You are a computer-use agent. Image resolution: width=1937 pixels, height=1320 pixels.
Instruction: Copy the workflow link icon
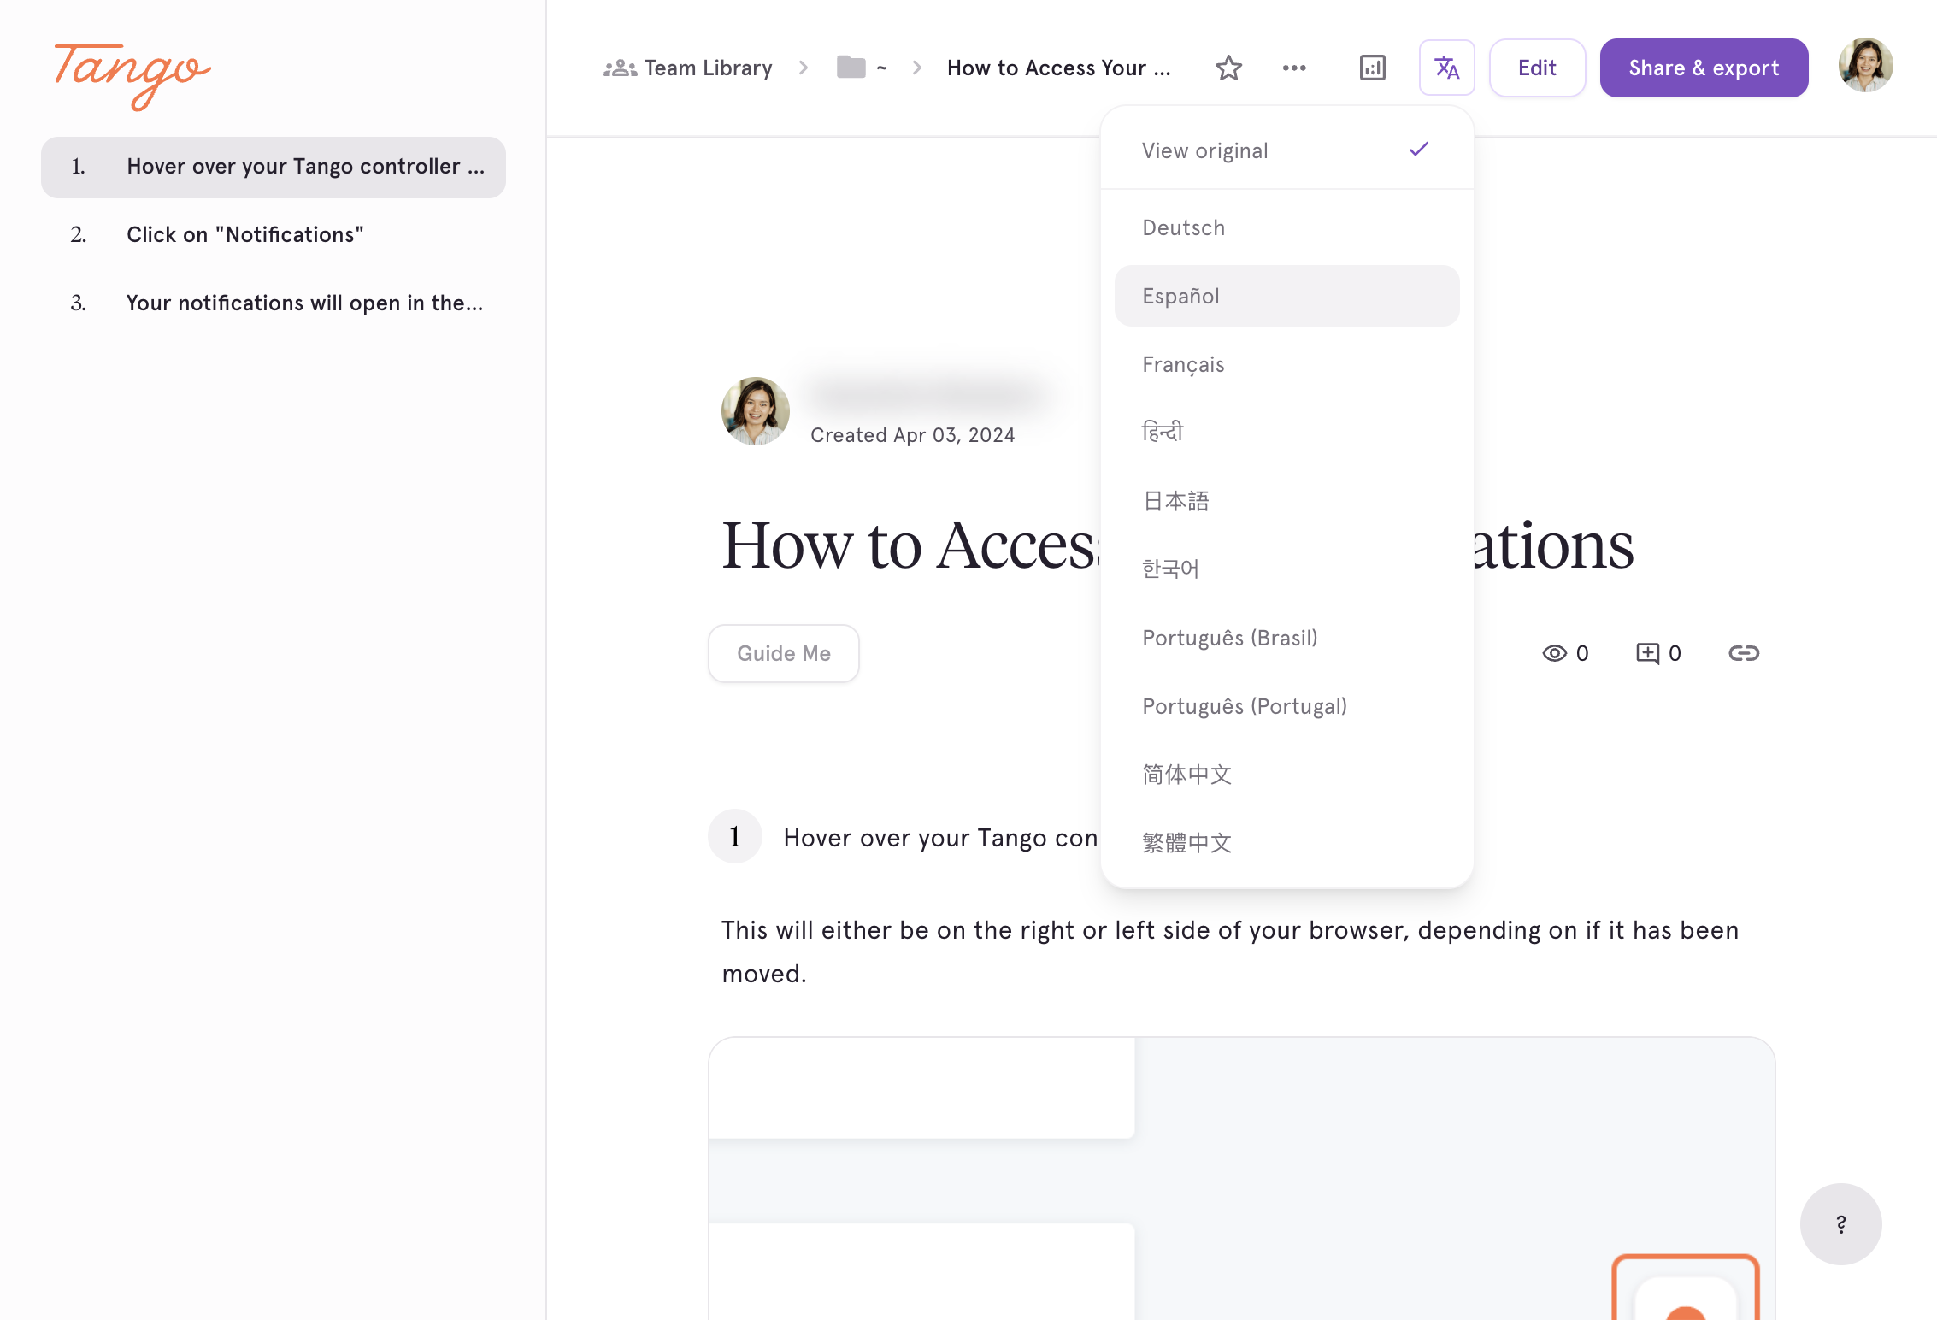pos(1744,653)
